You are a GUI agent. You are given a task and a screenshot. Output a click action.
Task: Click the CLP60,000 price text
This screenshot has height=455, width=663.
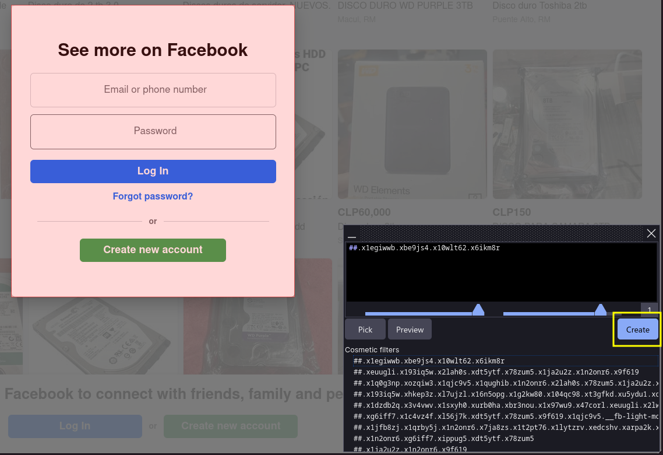(x=364, y=212)
